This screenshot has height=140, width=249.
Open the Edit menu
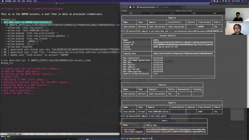coord(19,1)
